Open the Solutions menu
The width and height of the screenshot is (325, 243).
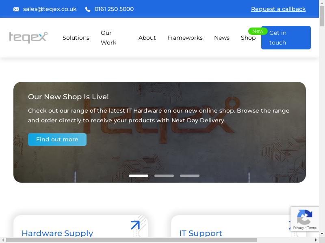tap(76, 38)
